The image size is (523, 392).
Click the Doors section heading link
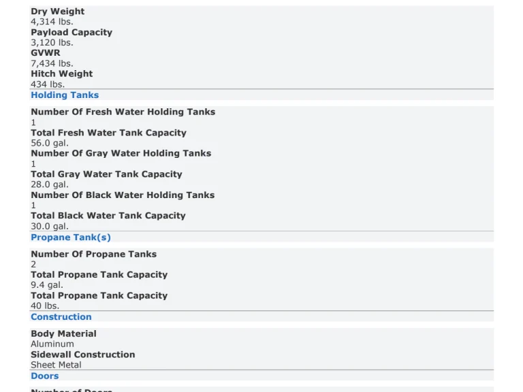pos(44,376)
